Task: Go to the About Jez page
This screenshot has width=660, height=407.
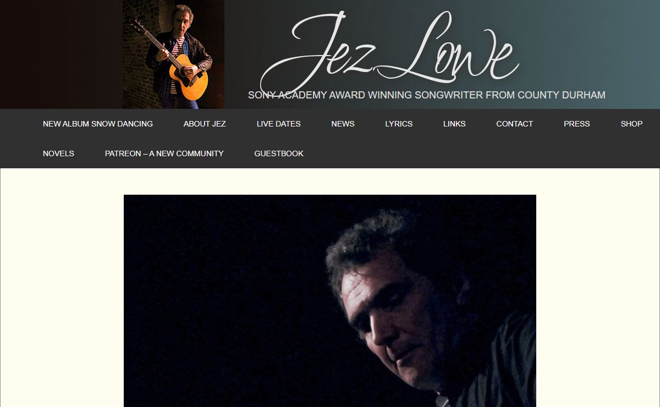Action: (x=205, y=124)
